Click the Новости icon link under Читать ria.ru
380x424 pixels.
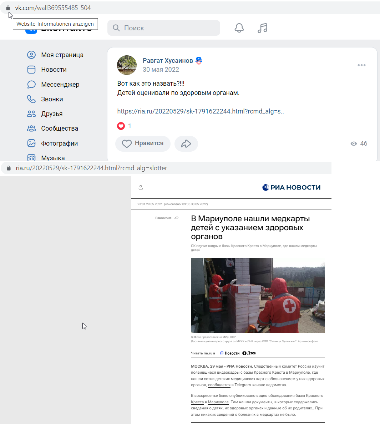pyautogui.click(x=230, y=353)
